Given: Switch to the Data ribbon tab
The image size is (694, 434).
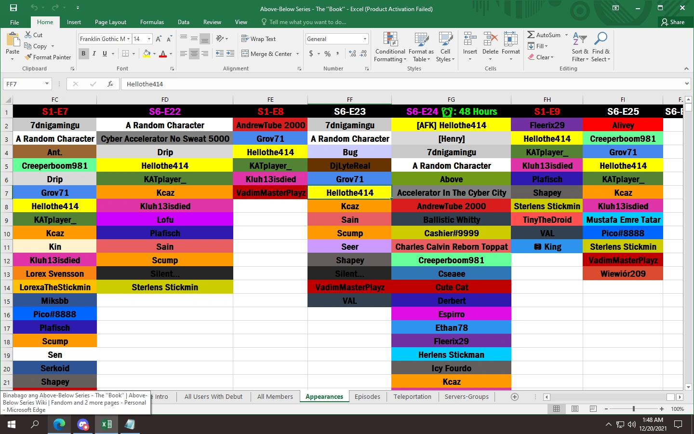Looking at the screenshot, I should point(184,22).
